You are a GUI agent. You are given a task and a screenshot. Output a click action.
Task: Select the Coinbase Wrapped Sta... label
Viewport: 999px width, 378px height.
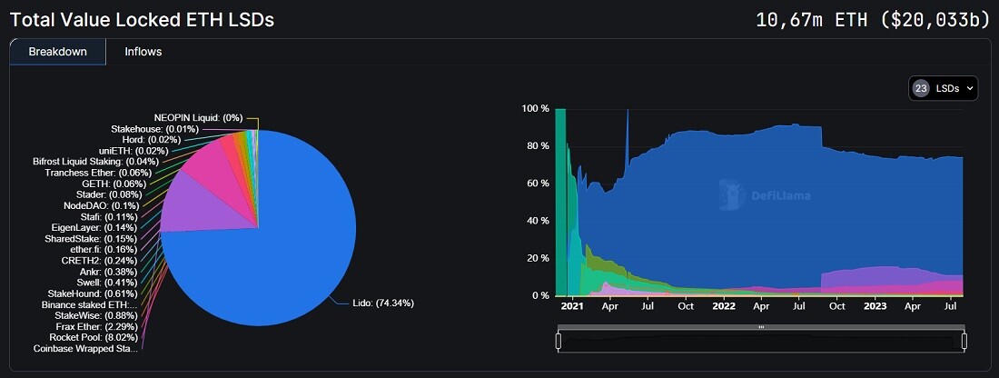pos(85,348)
